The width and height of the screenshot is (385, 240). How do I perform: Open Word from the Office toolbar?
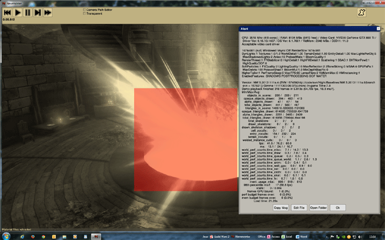[301, 237]
